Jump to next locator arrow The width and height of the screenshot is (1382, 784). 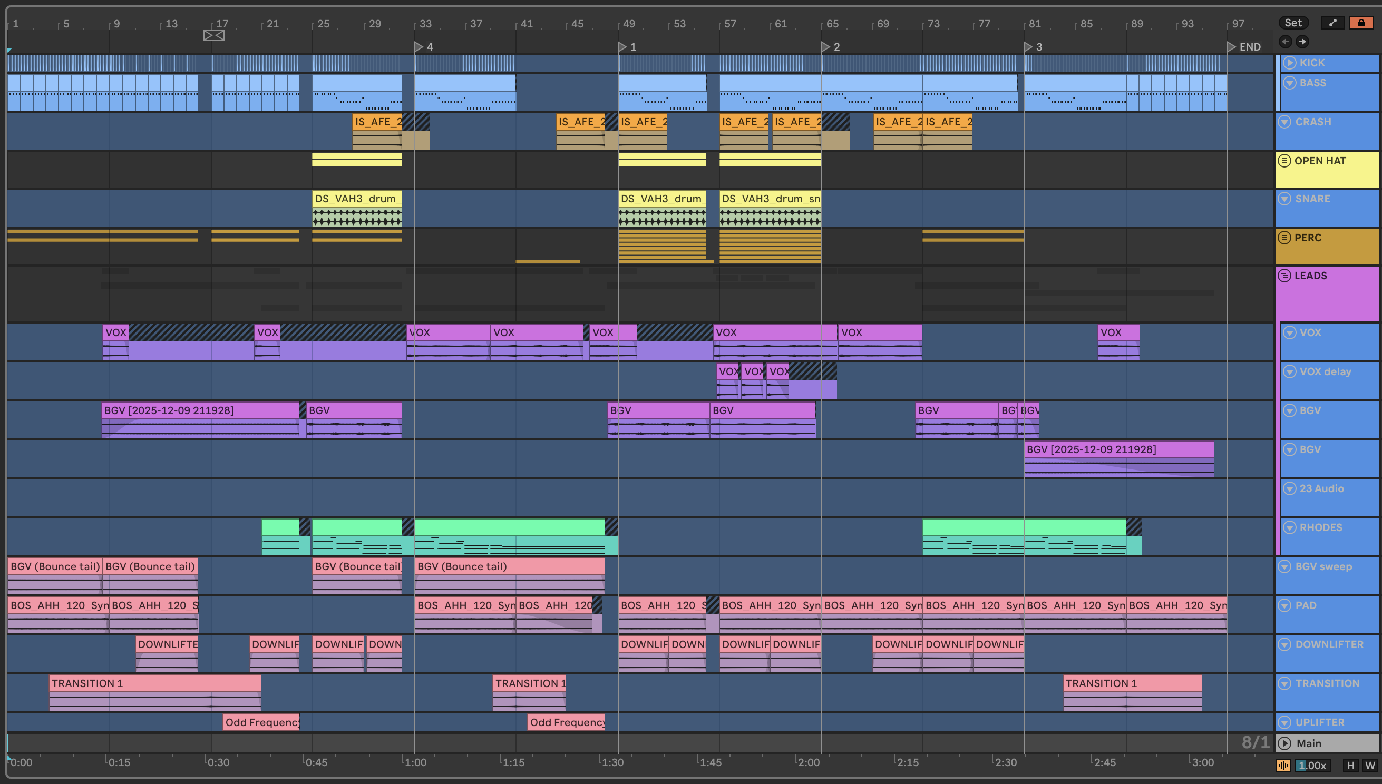tap(1302, 42)
